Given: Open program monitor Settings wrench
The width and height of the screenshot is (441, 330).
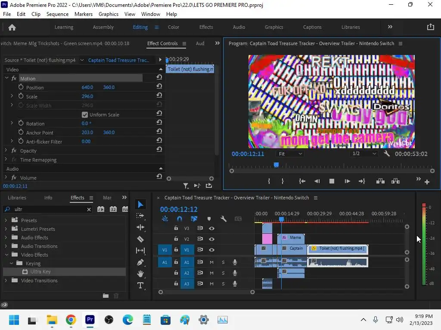Looking at the screenshot, I should (x=387, y=153).
